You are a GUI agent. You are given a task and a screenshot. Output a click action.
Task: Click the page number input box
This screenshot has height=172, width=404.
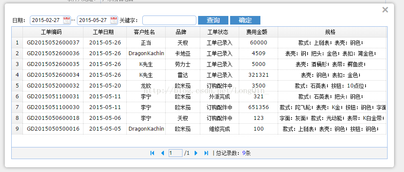coord(176,153)
